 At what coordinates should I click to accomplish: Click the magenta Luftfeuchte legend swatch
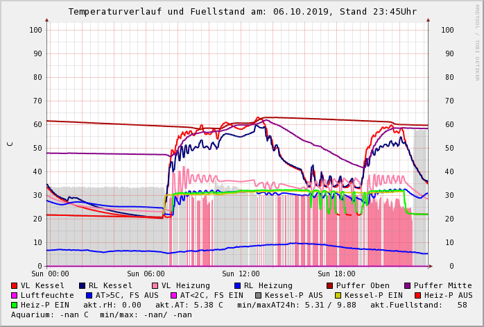pos(15,295)
